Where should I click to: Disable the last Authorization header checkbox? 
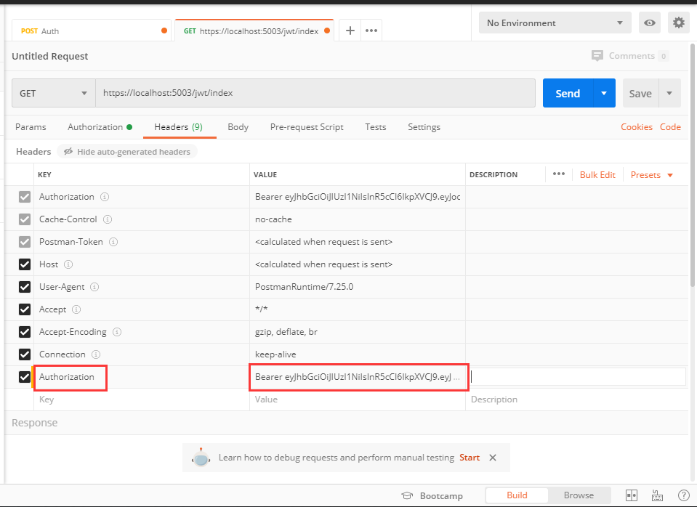click(x=25, y=377)
